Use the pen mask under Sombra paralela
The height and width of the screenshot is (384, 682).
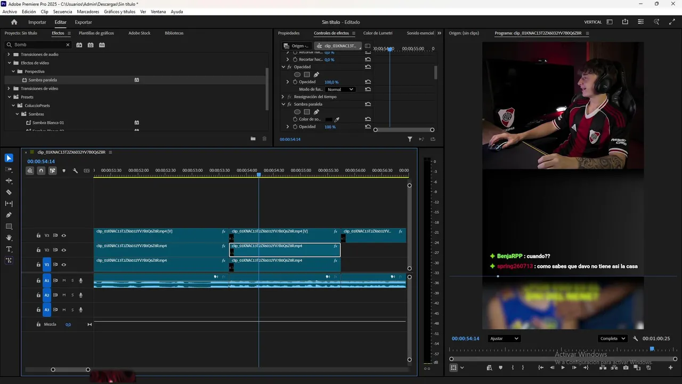point(316,112)
